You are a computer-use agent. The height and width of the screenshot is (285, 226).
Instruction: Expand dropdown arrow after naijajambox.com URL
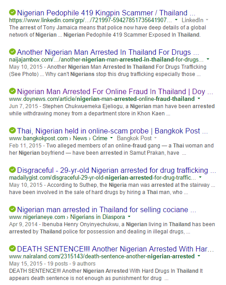pos(208,59)
